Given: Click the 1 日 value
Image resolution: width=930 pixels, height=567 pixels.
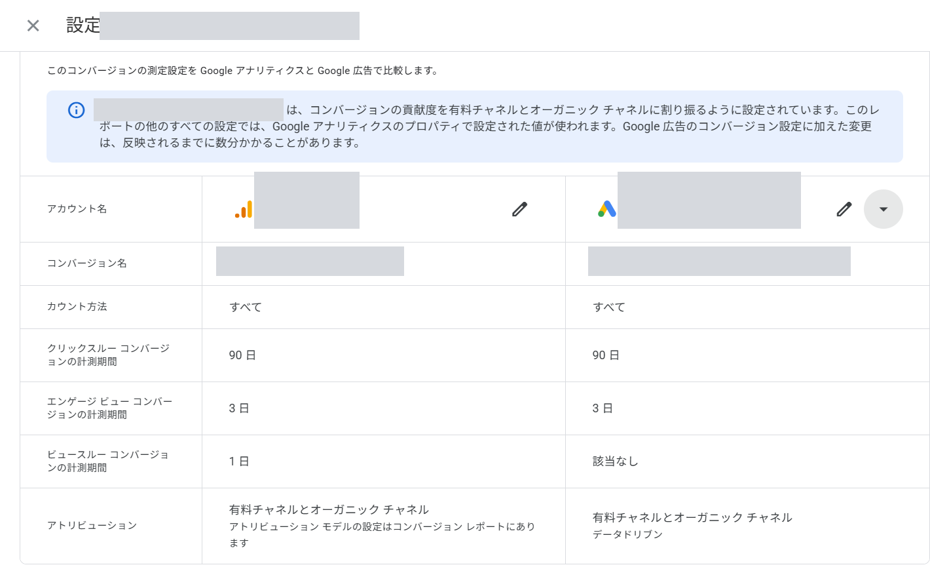Looking at the screenshot, I should (239, 461).
